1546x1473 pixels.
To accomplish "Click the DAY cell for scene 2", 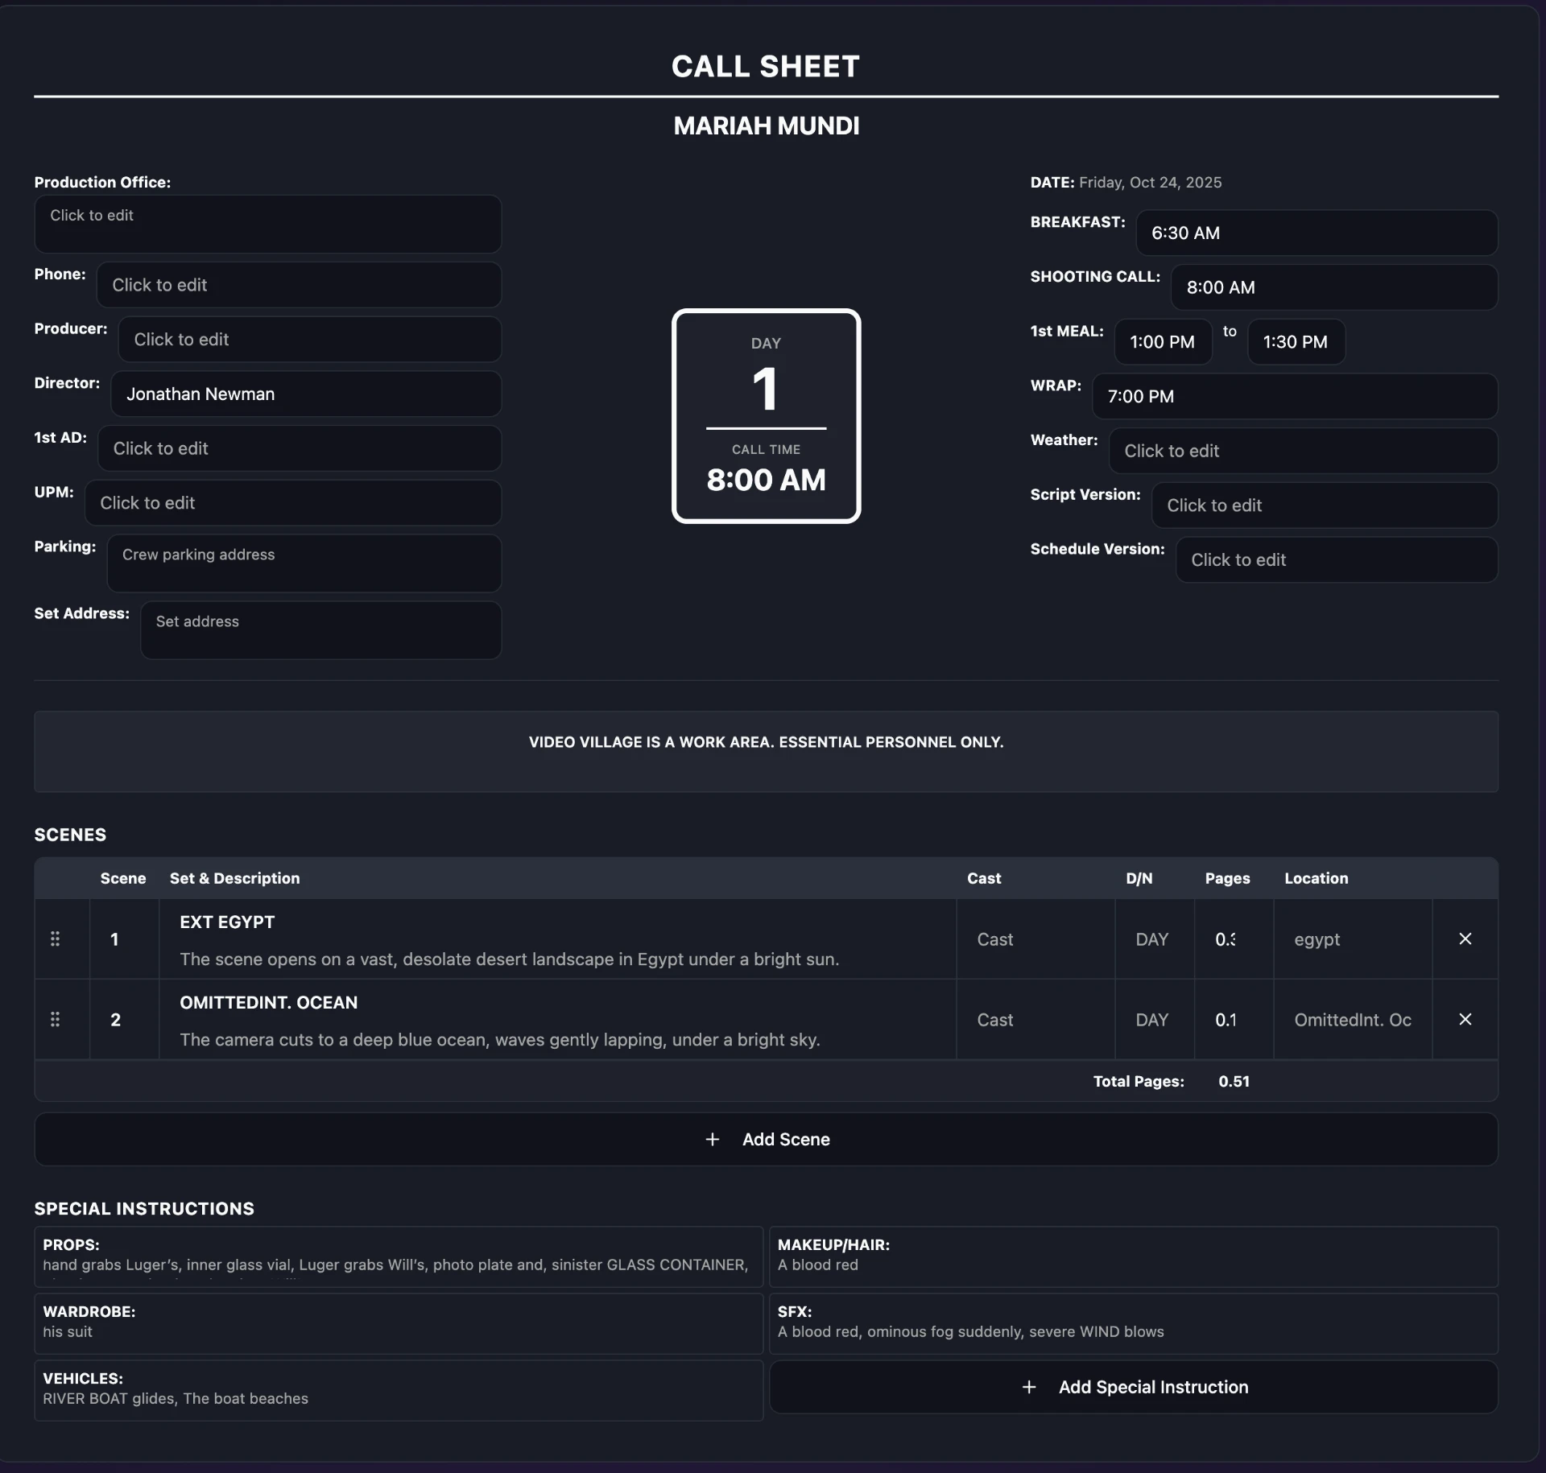I will (x=1155, y=1020).
